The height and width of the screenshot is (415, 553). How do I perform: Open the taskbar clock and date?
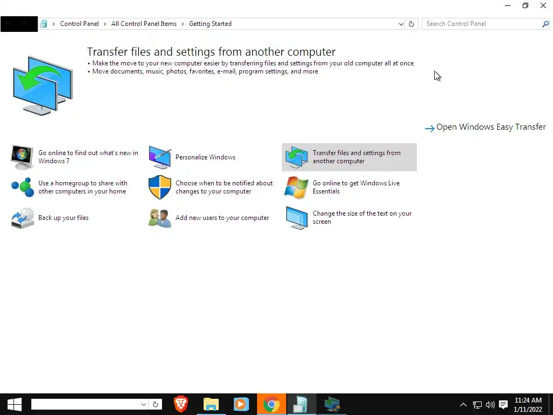[x=528, y=405]
